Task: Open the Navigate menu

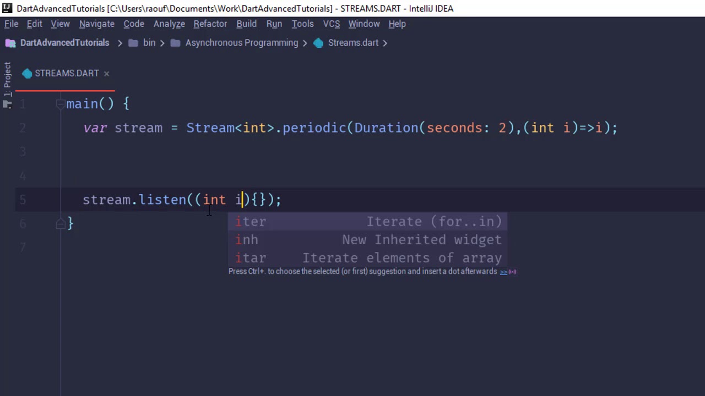Action: coord(96,24)
